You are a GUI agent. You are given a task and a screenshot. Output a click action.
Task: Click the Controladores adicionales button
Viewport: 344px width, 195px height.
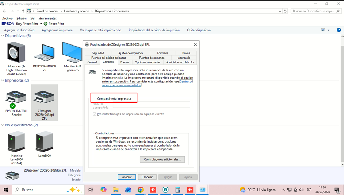(x=162, y=159)
